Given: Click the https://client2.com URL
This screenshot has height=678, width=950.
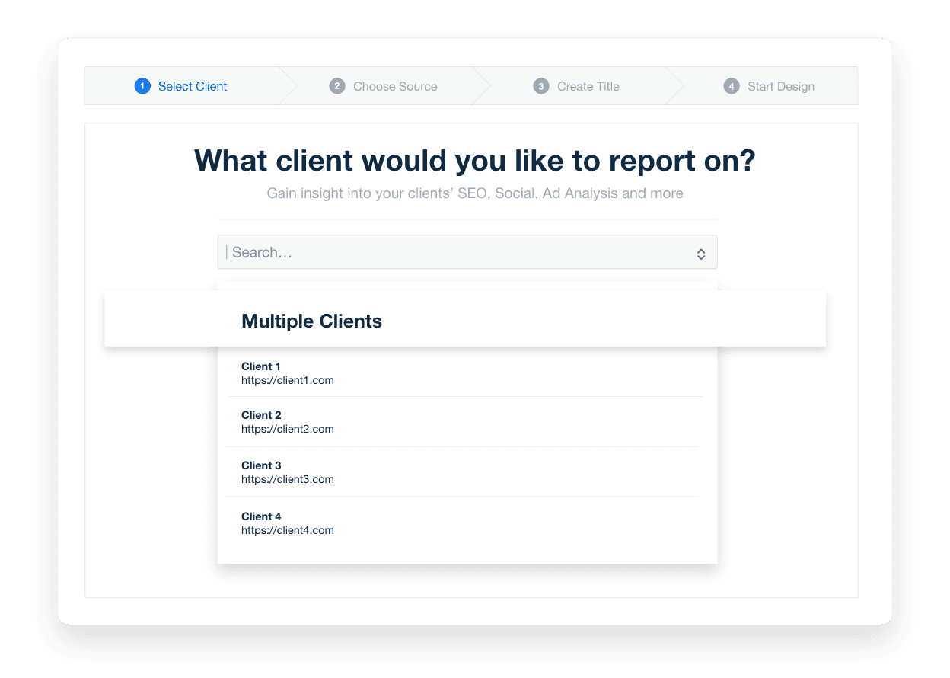Looking at the screenshot, I should pos(288,429).
